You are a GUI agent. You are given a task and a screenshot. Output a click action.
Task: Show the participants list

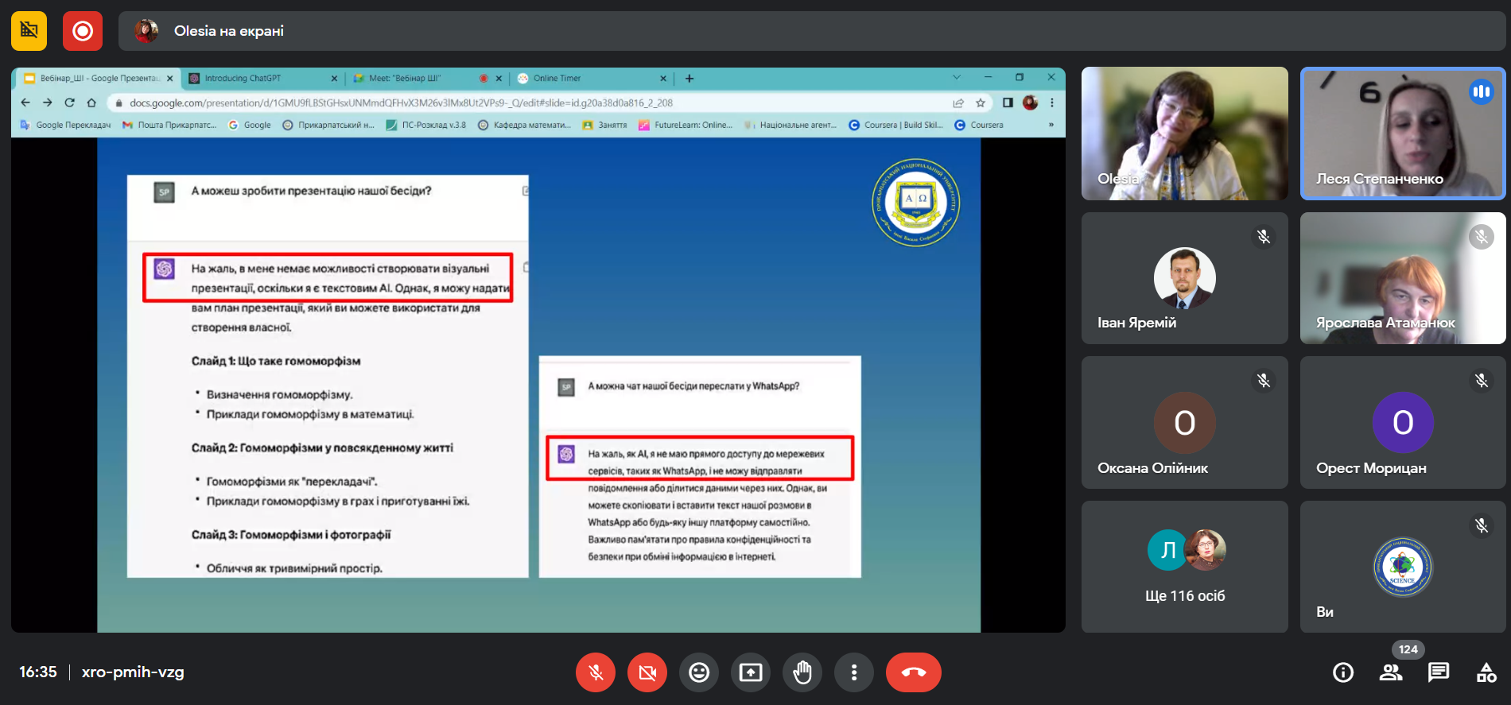pyautogui.click(x=1390, y=672)
